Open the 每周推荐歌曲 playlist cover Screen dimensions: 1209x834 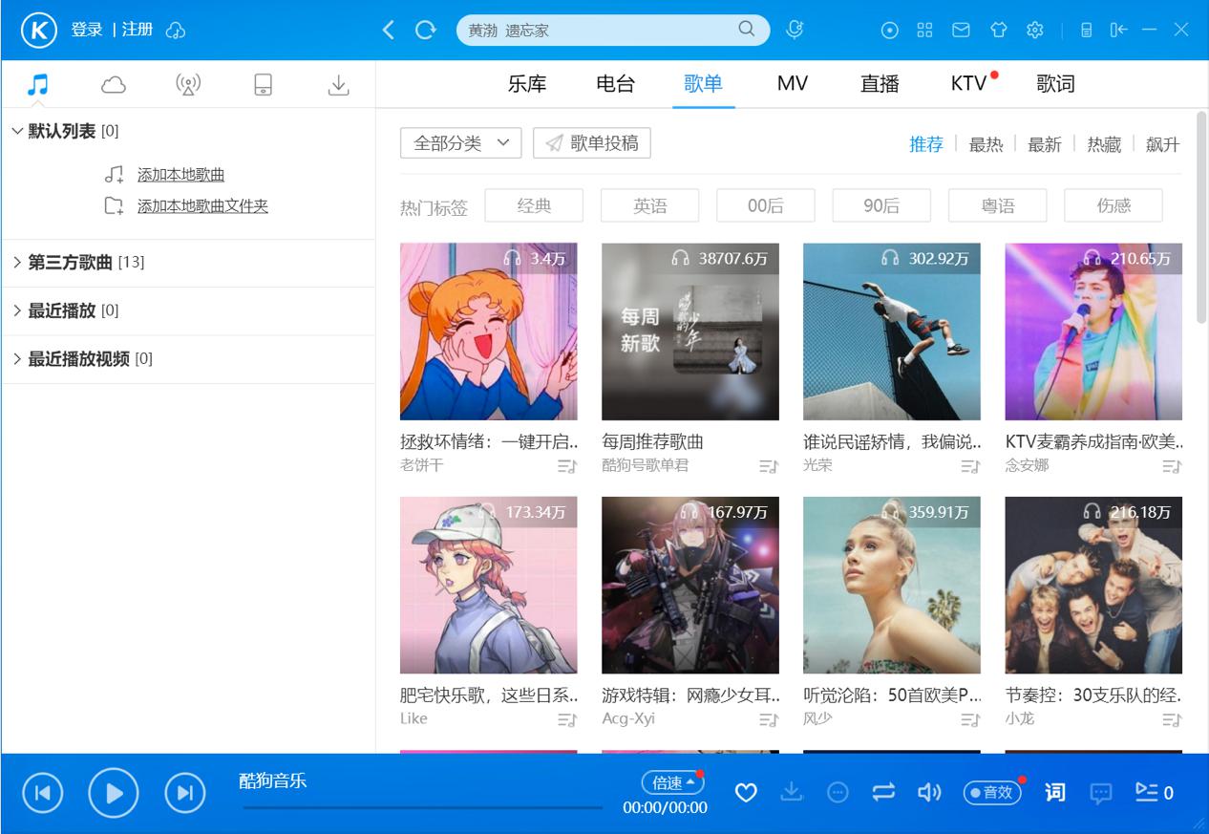click(689, 331)
